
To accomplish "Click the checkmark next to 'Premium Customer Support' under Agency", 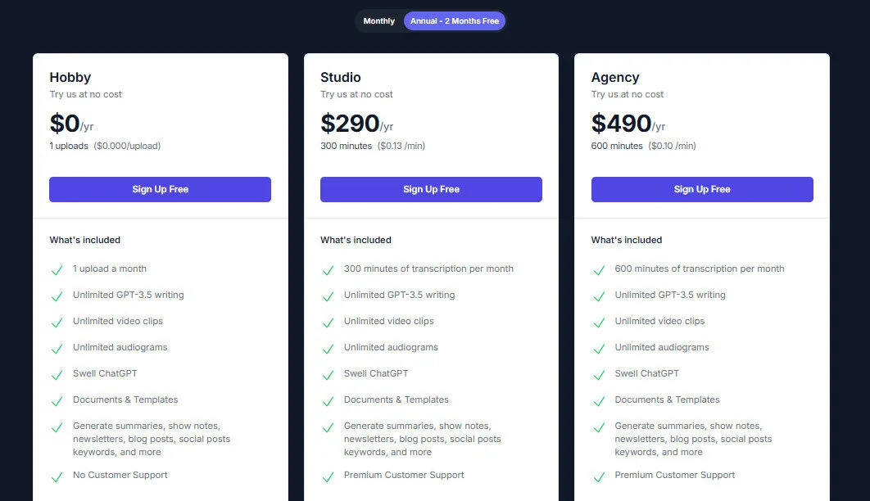I will click(x=598, y=475).
